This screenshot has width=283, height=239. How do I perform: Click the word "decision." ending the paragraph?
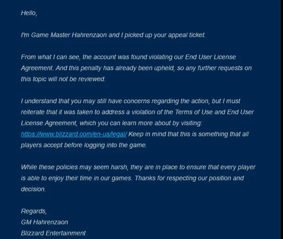(33, 189)
